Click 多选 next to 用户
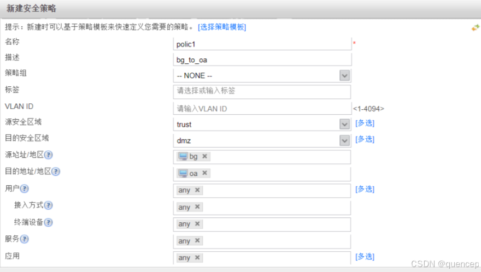481x272 pixels. (x=365, y=189)
